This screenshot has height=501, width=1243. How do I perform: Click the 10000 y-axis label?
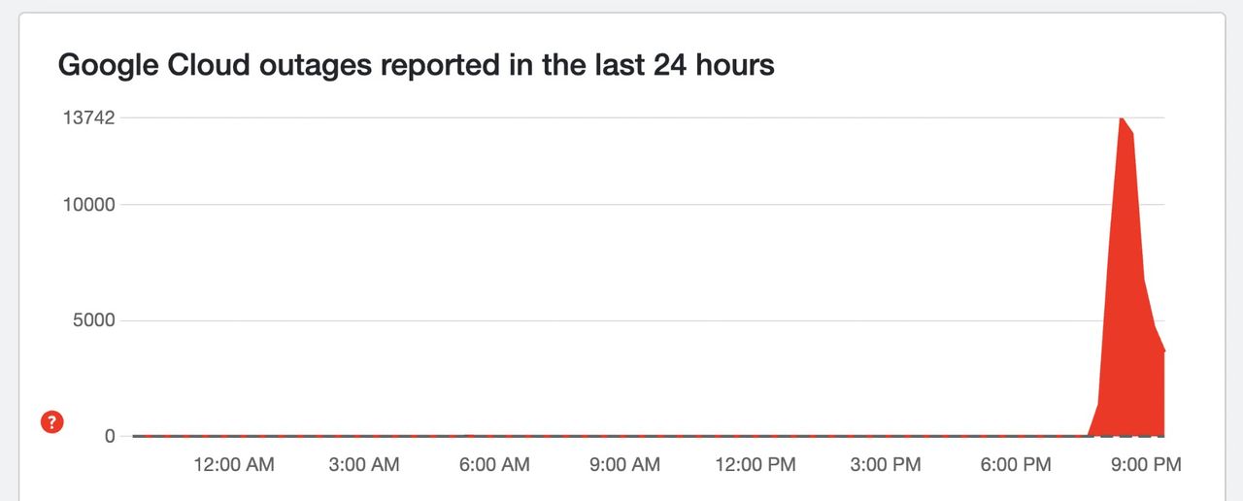pyautogui.click(x=89, y=205)
